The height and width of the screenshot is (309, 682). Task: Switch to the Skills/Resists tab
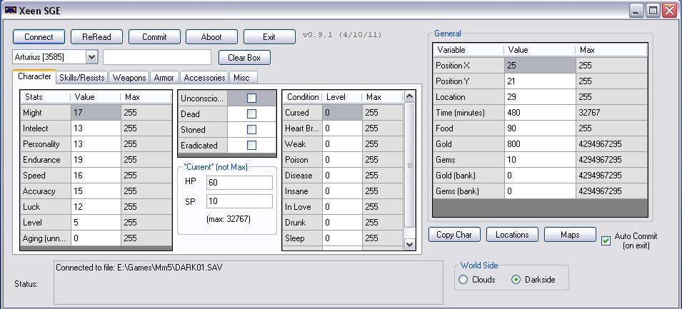pyautogui.click(x=82, y=78)
